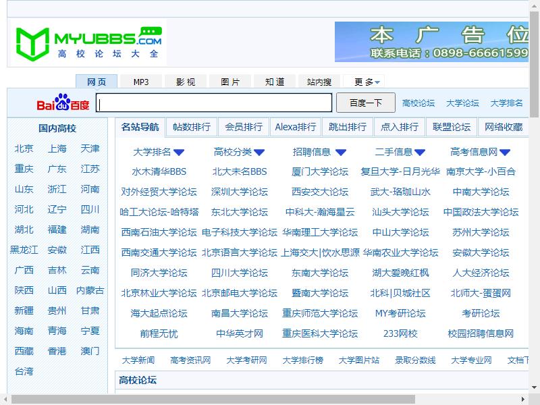
Task: Open the 中科大-瀚海星云 link
Action: pos(320,212)
